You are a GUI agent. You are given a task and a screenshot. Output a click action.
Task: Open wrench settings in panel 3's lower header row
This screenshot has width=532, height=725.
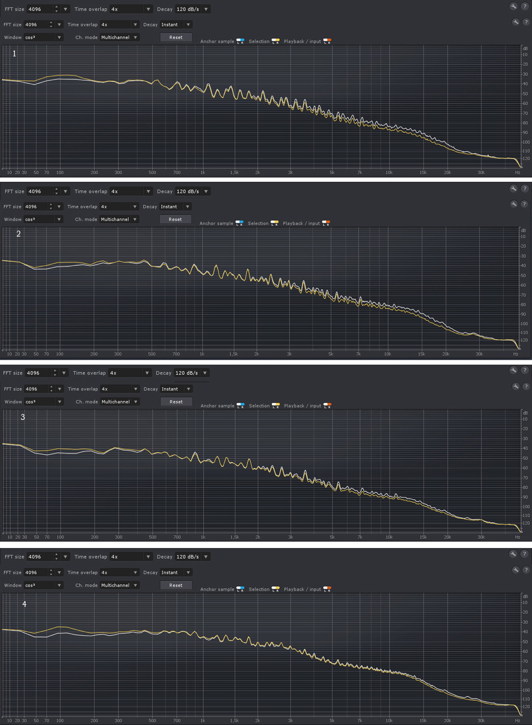pyautogui.click(x=515, y=386)
